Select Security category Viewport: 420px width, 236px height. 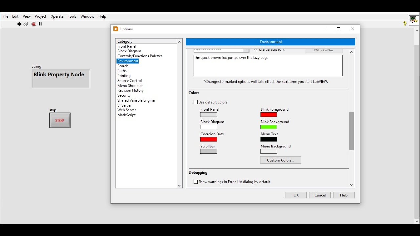click(x=124, y=95)
